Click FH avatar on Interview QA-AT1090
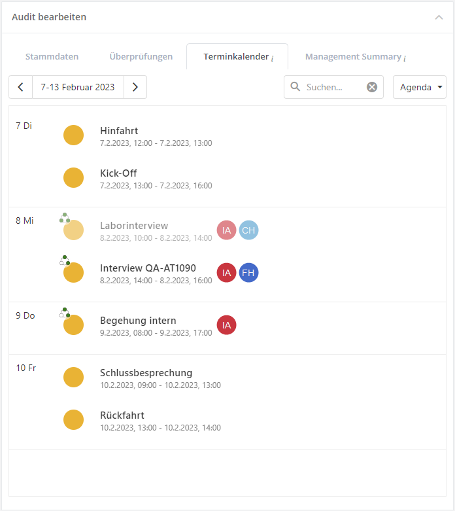455x511 pixels. pos(248,273)
